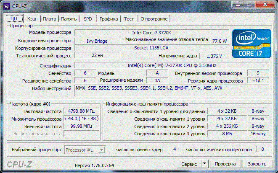Switch to the Память tab
Viewport: 278px width, 173px height.
click(69, 19)
